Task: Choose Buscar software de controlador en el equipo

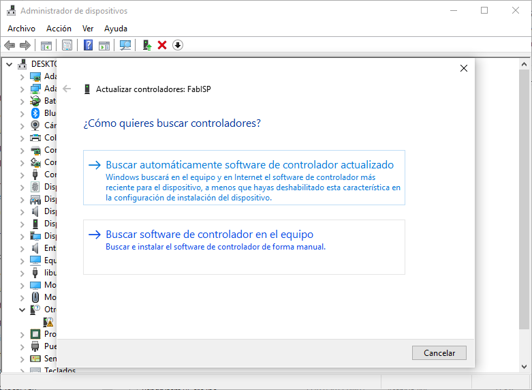Action: 244,247
